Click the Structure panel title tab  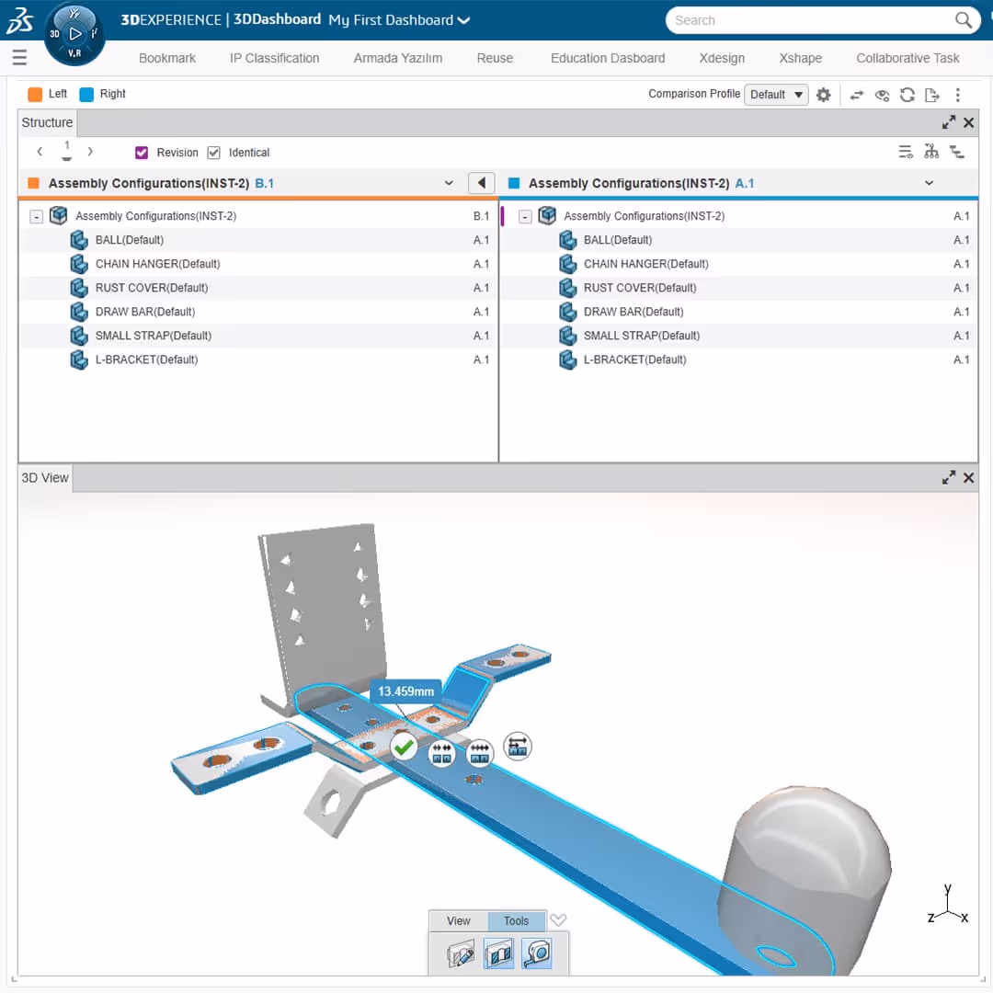47,123
